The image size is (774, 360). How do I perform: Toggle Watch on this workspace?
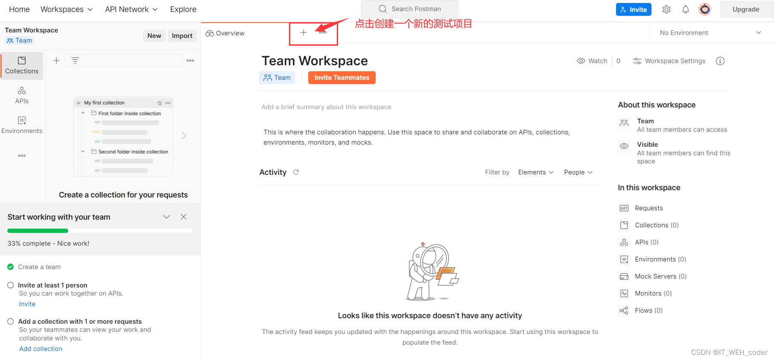[592, 61]
